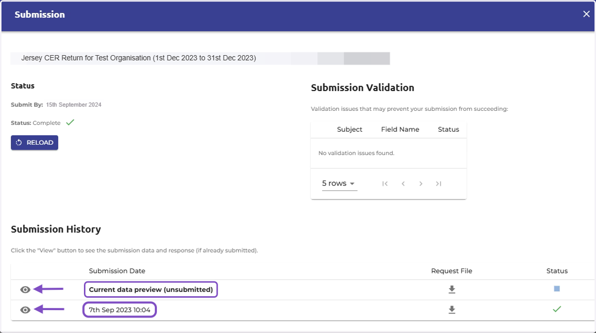Screen dimensions: 596x333
Task: Go to next page of validation table
Action: [x=421, y=184]
